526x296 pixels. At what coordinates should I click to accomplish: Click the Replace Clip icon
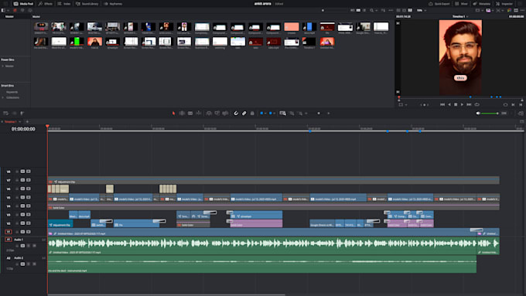225,114
